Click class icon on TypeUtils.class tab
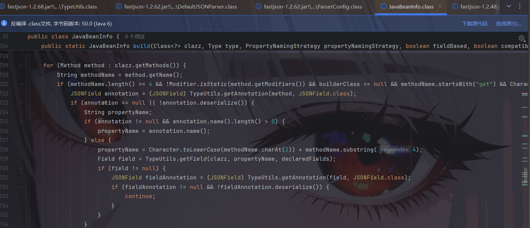The width and height of the screenshot is (530, 228). [2, 6]
